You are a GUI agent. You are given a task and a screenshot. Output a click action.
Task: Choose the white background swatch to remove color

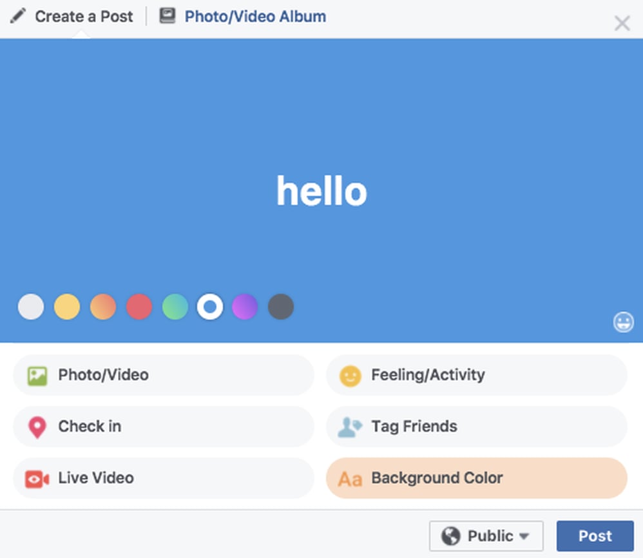click(30, 307)
